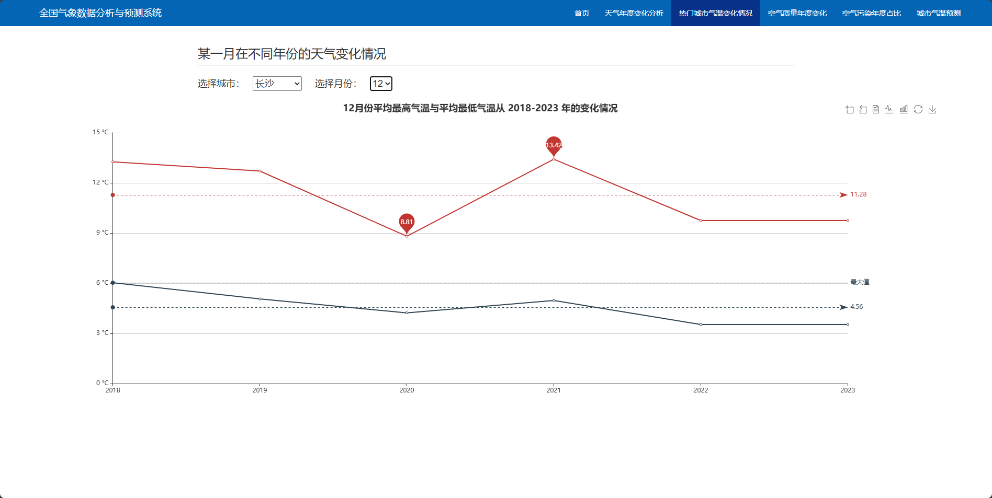
Task: Click the y-axis label 9 °C
Action: pyautogui.click(x=103, y=233)
